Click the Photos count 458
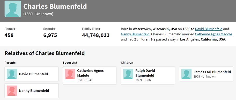 pyautogui.click(x=9, y=35)
